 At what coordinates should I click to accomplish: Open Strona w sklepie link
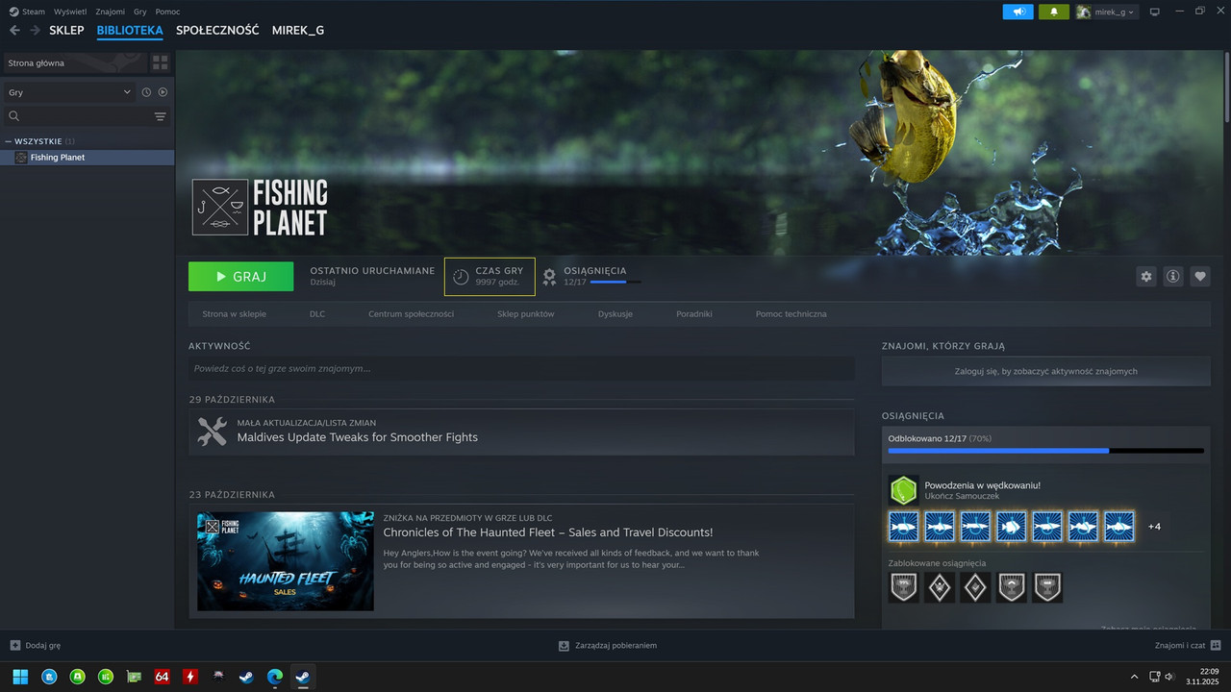(234, 314)
